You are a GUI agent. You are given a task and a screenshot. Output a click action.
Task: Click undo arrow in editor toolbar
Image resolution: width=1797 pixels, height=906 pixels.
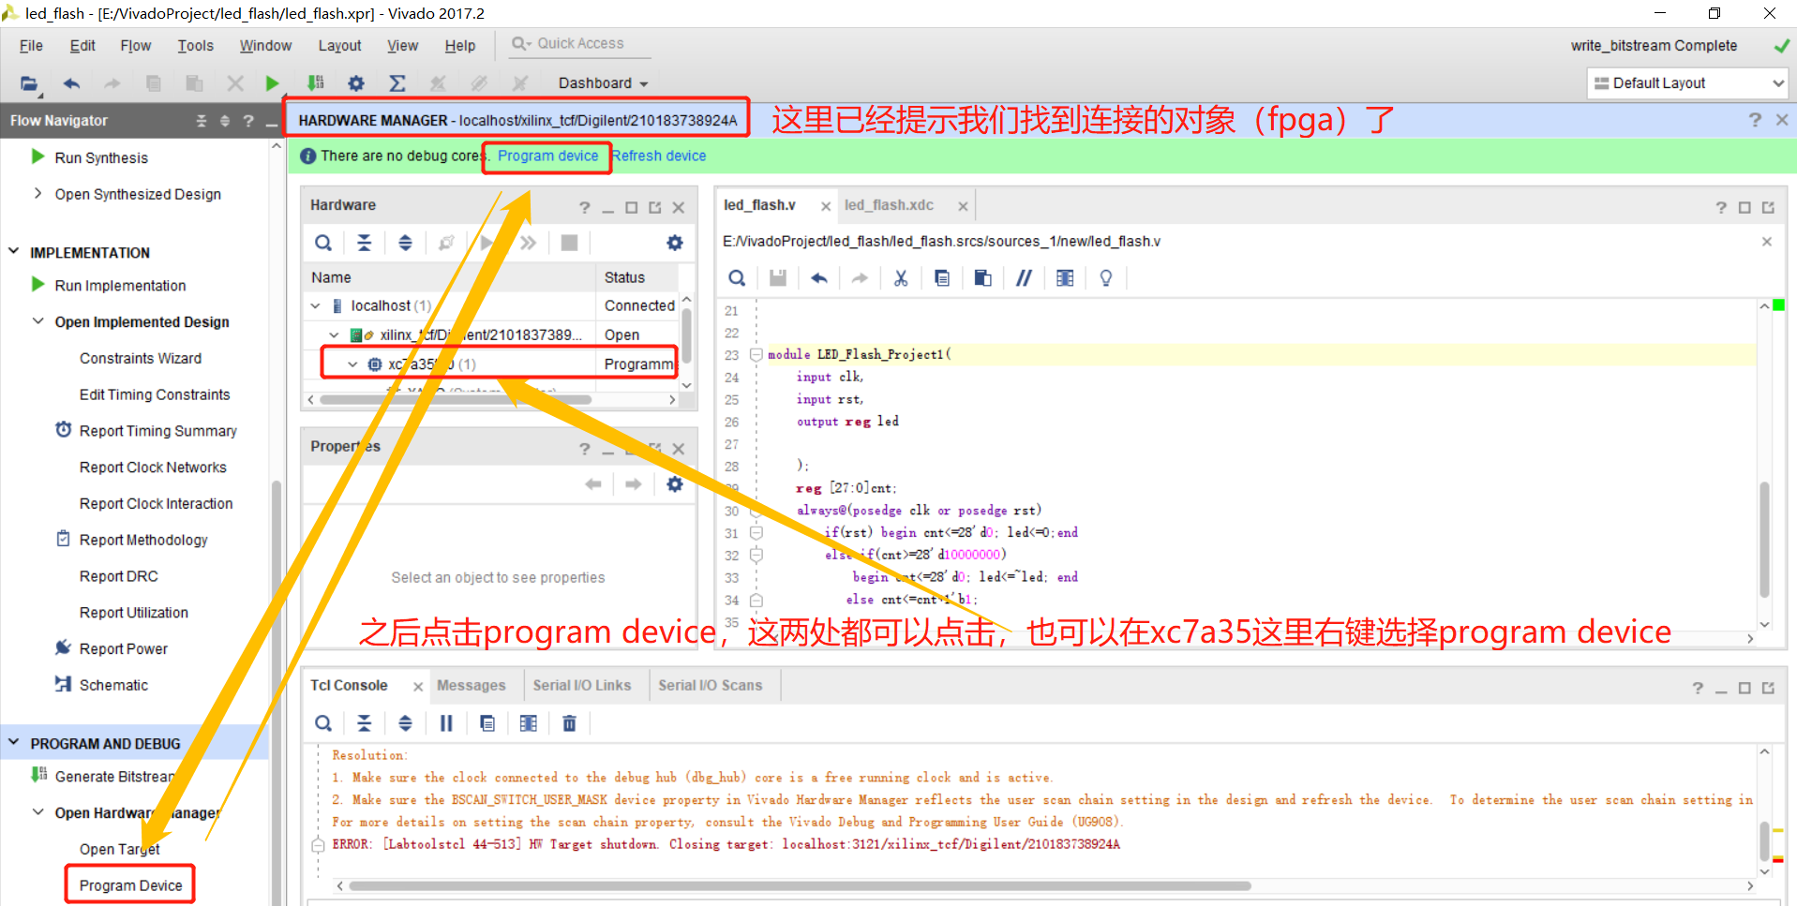(x=819, y=277)
